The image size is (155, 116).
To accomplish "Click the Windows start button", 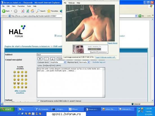I will pos(7,109).
